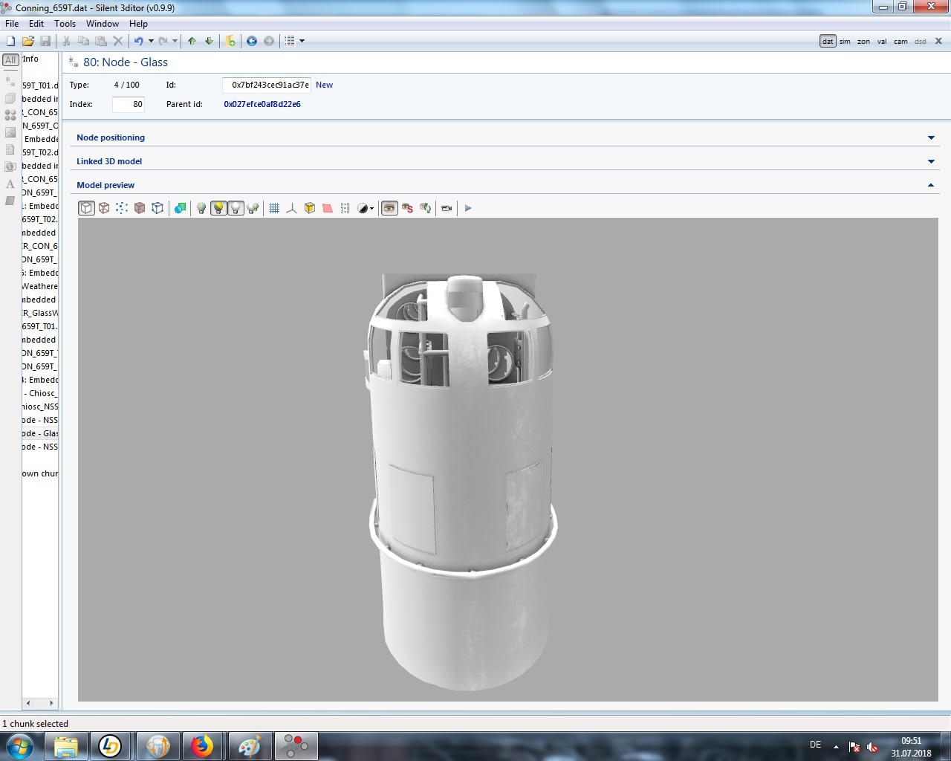Switch to the cam file mode tab

point(900,42)
